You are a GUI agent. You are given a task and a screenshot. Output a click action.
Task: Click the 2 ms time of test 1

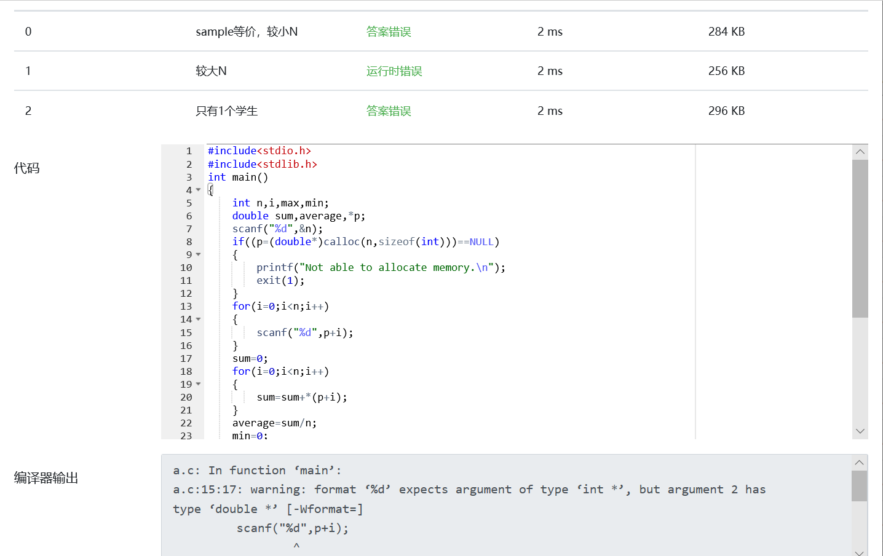pyautogui.click(x=550, y=71)
